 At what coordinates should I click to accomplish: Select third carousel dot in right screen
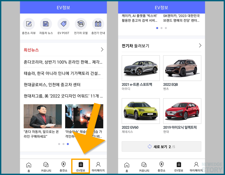pos(166,28)
